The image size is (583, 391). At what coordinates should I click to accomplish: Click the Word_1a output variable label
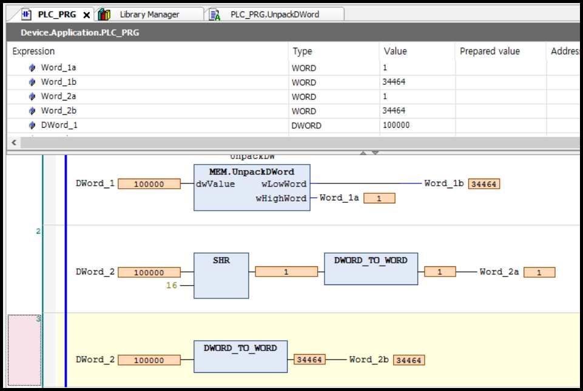(339, 198)
